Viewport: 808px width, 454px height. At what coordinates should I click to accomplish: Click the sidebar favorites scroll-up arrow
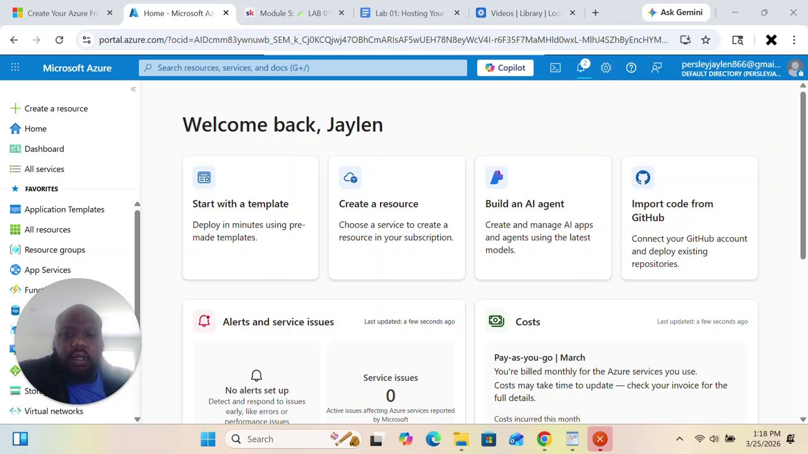pos(137,204)
